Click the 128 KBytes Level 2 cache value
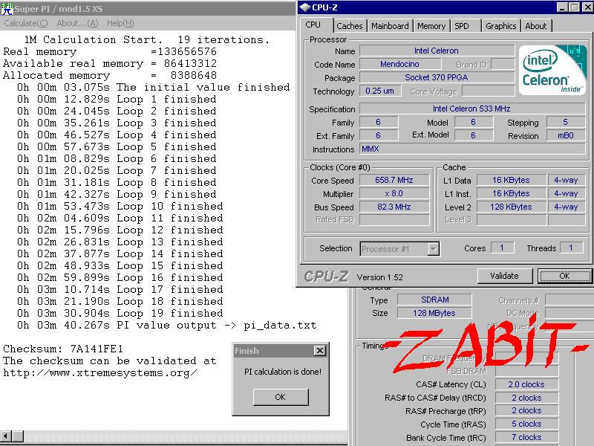 (511, 207)
